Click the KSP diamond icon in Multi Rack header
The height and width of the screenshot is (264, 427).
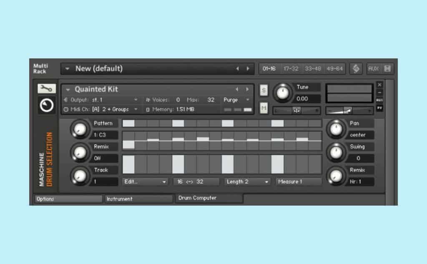pos(356,69)
